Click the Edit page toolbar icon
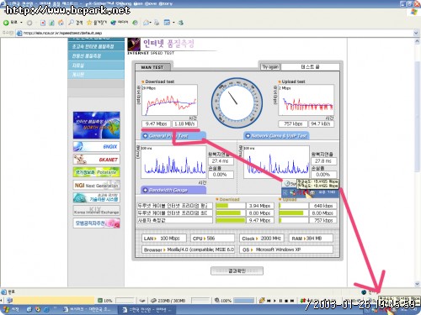Screen dimensions: 421x315 coord(167,23)
